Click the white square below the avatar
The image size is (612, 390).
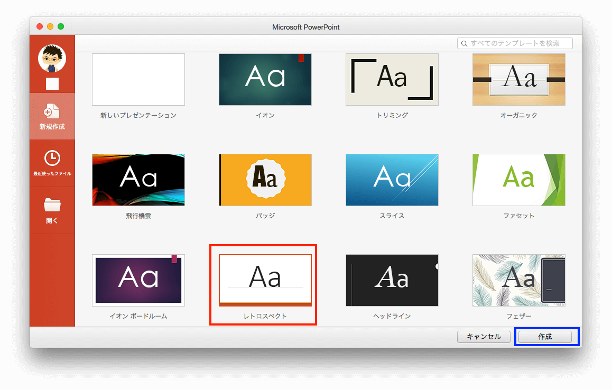point(52,84)
